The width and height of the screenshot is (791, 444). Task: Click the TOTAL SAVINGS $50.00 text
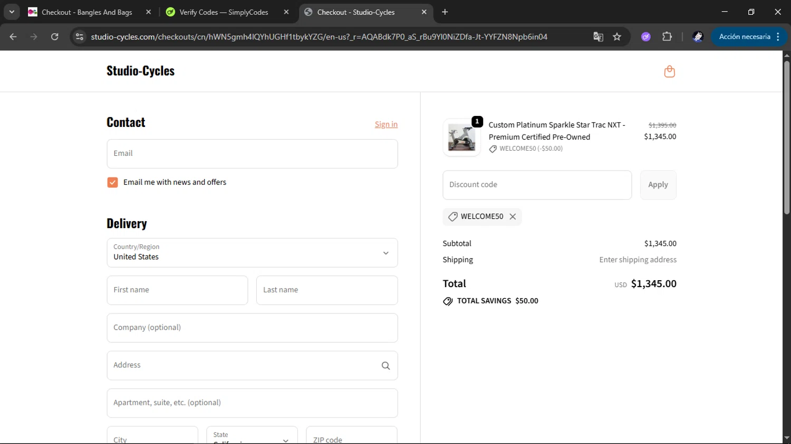pos(497,301)
